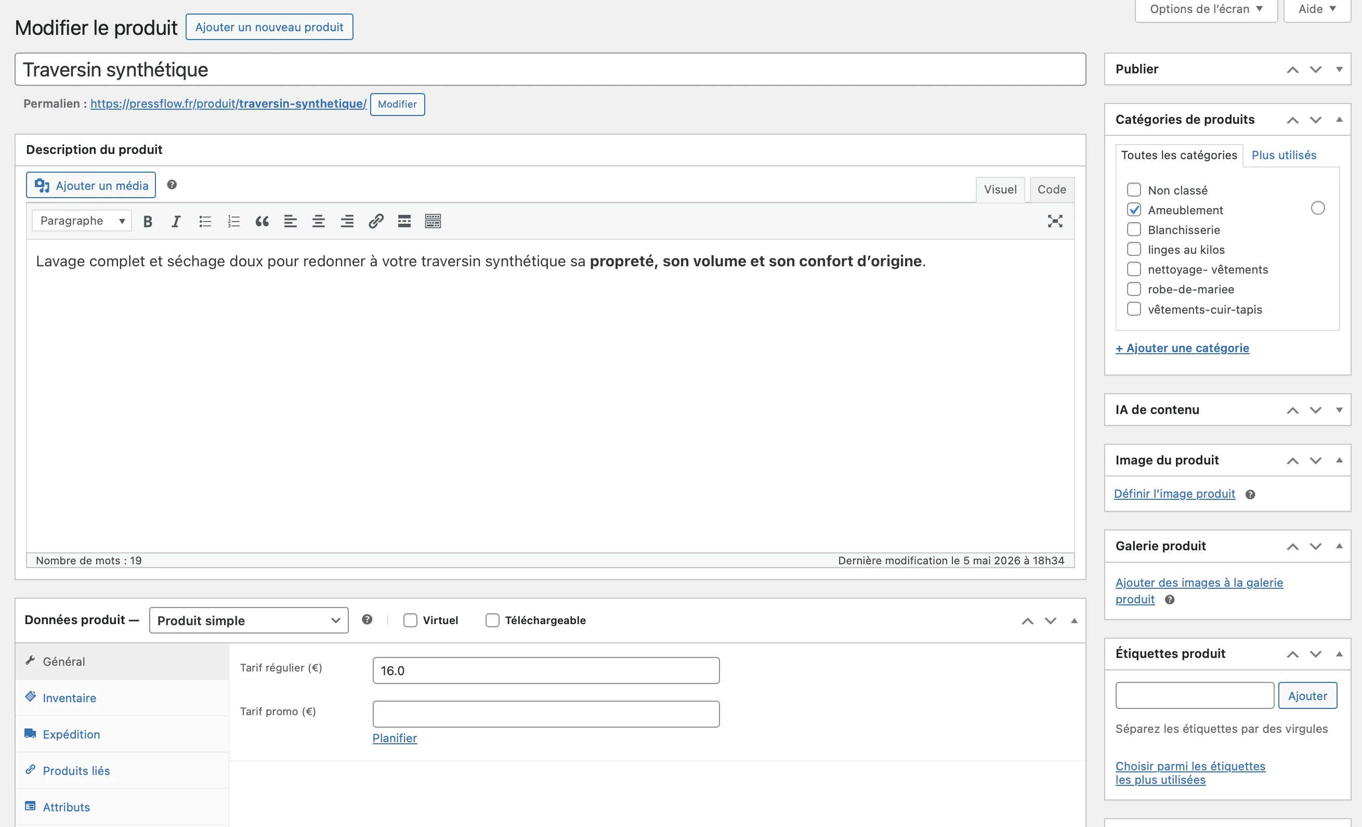Screen dimensions: 1362x827
Task: Enable the Virtuel product option
Action: click(x=410, y=620)
